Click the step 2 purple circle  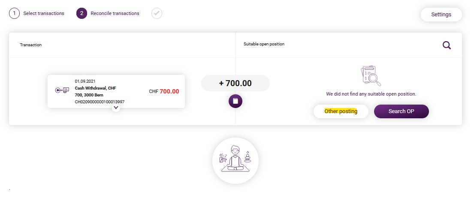82,13
